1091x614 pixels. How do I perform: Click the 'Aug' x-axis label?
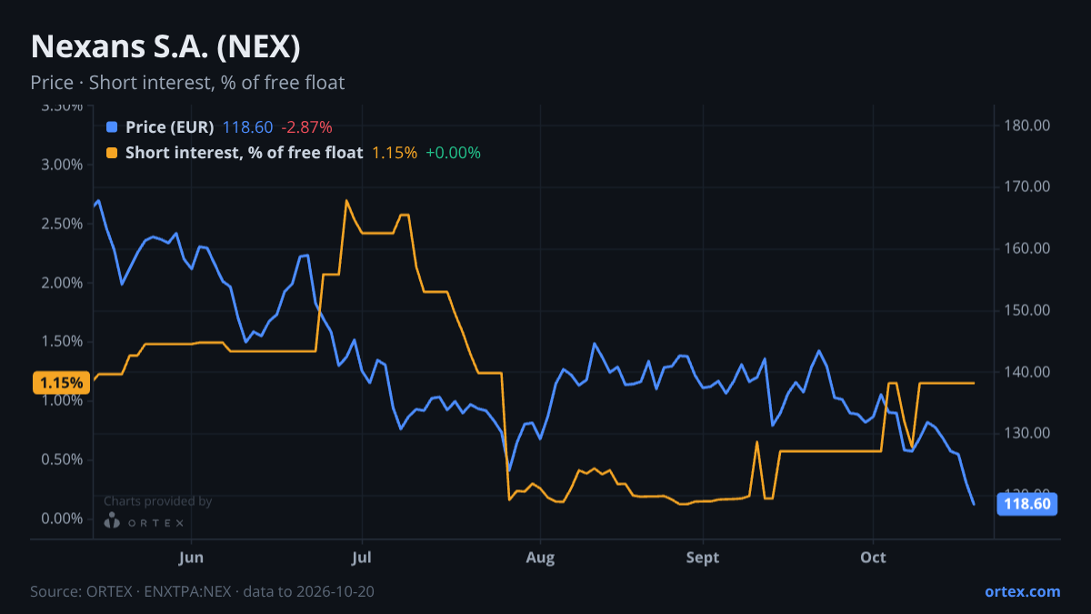(x=540, y=557)
